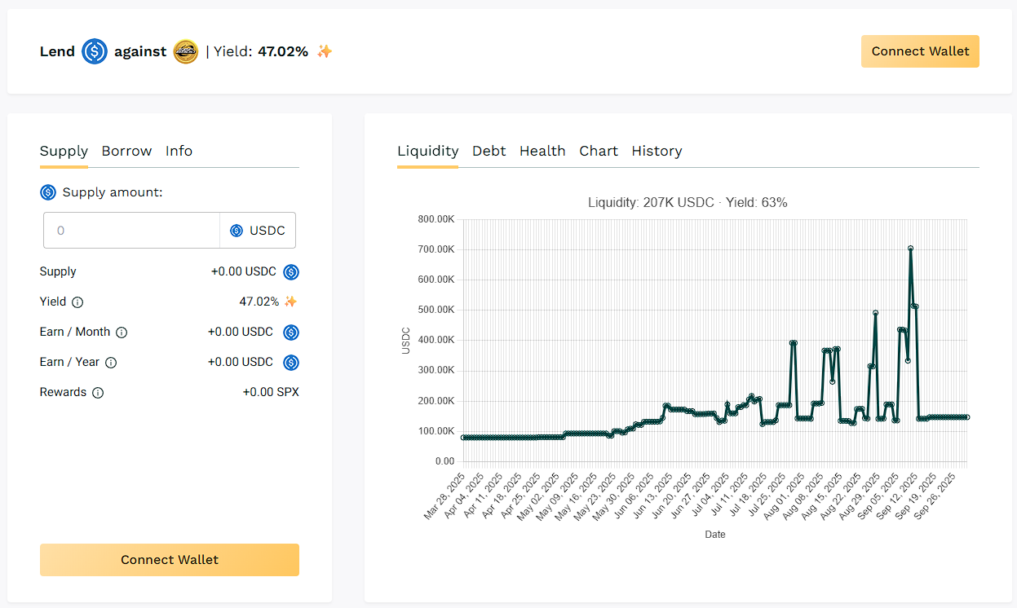Screen dimensions: 1017x608
Task: Select the Supply tab
Action: [64, 151]
